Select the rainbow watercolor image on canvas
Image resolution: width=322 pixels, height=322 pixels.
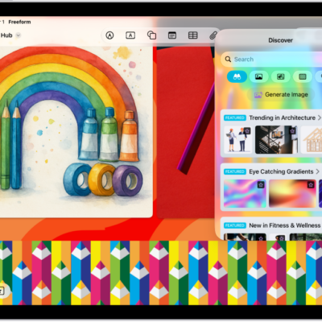[x=76, y=131]
